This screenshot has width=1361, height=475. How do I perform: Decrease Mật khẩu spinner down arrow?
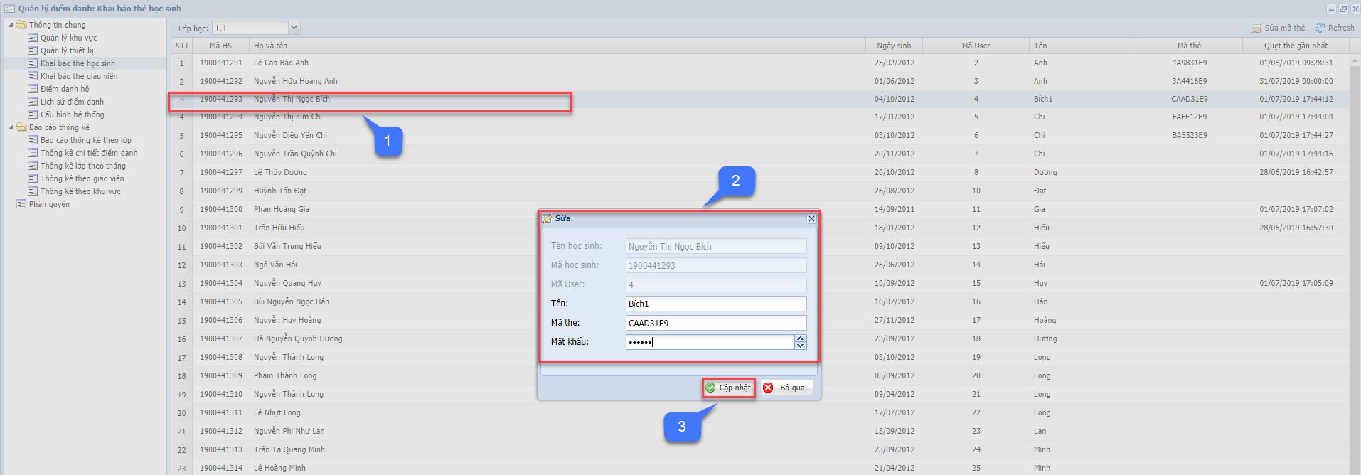[801, 346]
